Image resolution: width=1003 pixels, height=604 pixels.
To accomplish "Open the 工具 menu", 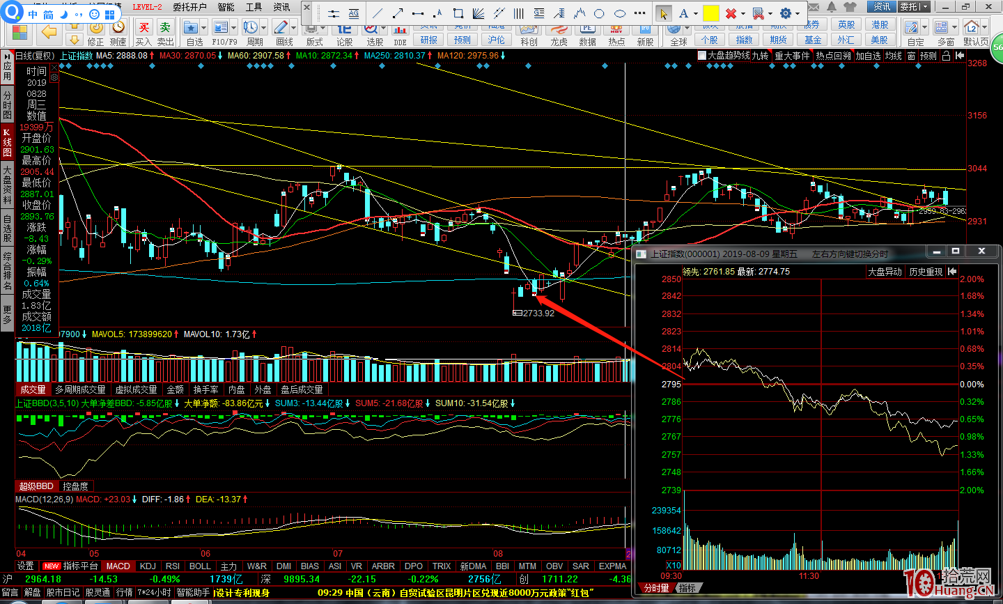I will (254, 7).
